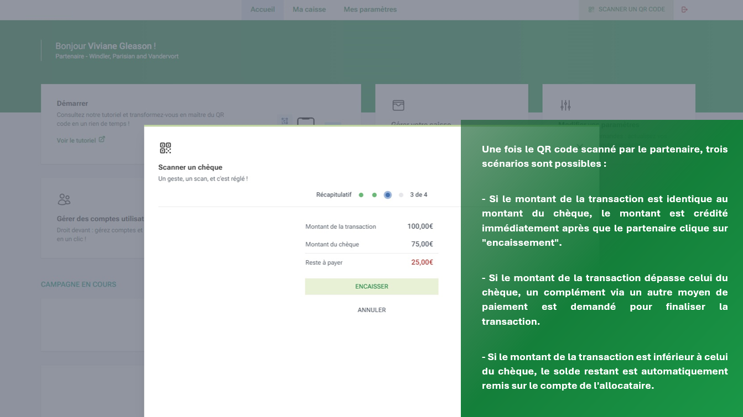Select the grey fourth step dot

click(401, 195)
